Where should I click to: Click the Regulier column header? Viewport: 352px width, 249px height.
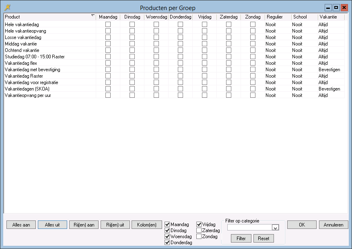point(278,17)
